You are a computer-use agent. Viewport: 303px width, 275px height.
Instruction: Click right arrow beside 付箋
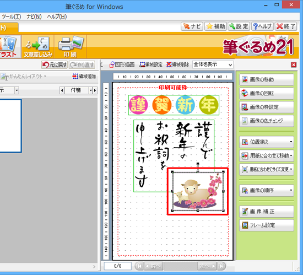[95, 90]
